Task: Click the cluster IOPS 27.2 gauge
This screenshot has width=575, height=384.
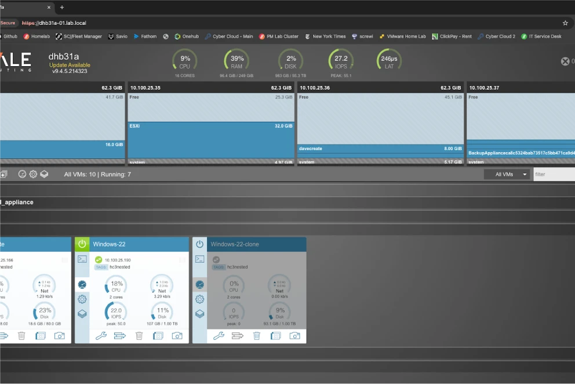Action: (341, 60)
